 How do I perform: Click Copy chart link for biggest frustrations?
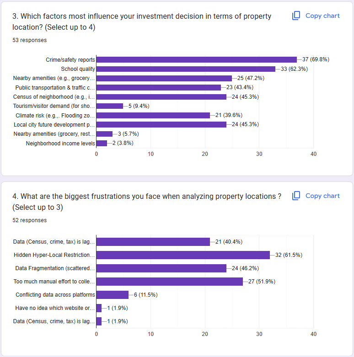(x=322, y=196)
